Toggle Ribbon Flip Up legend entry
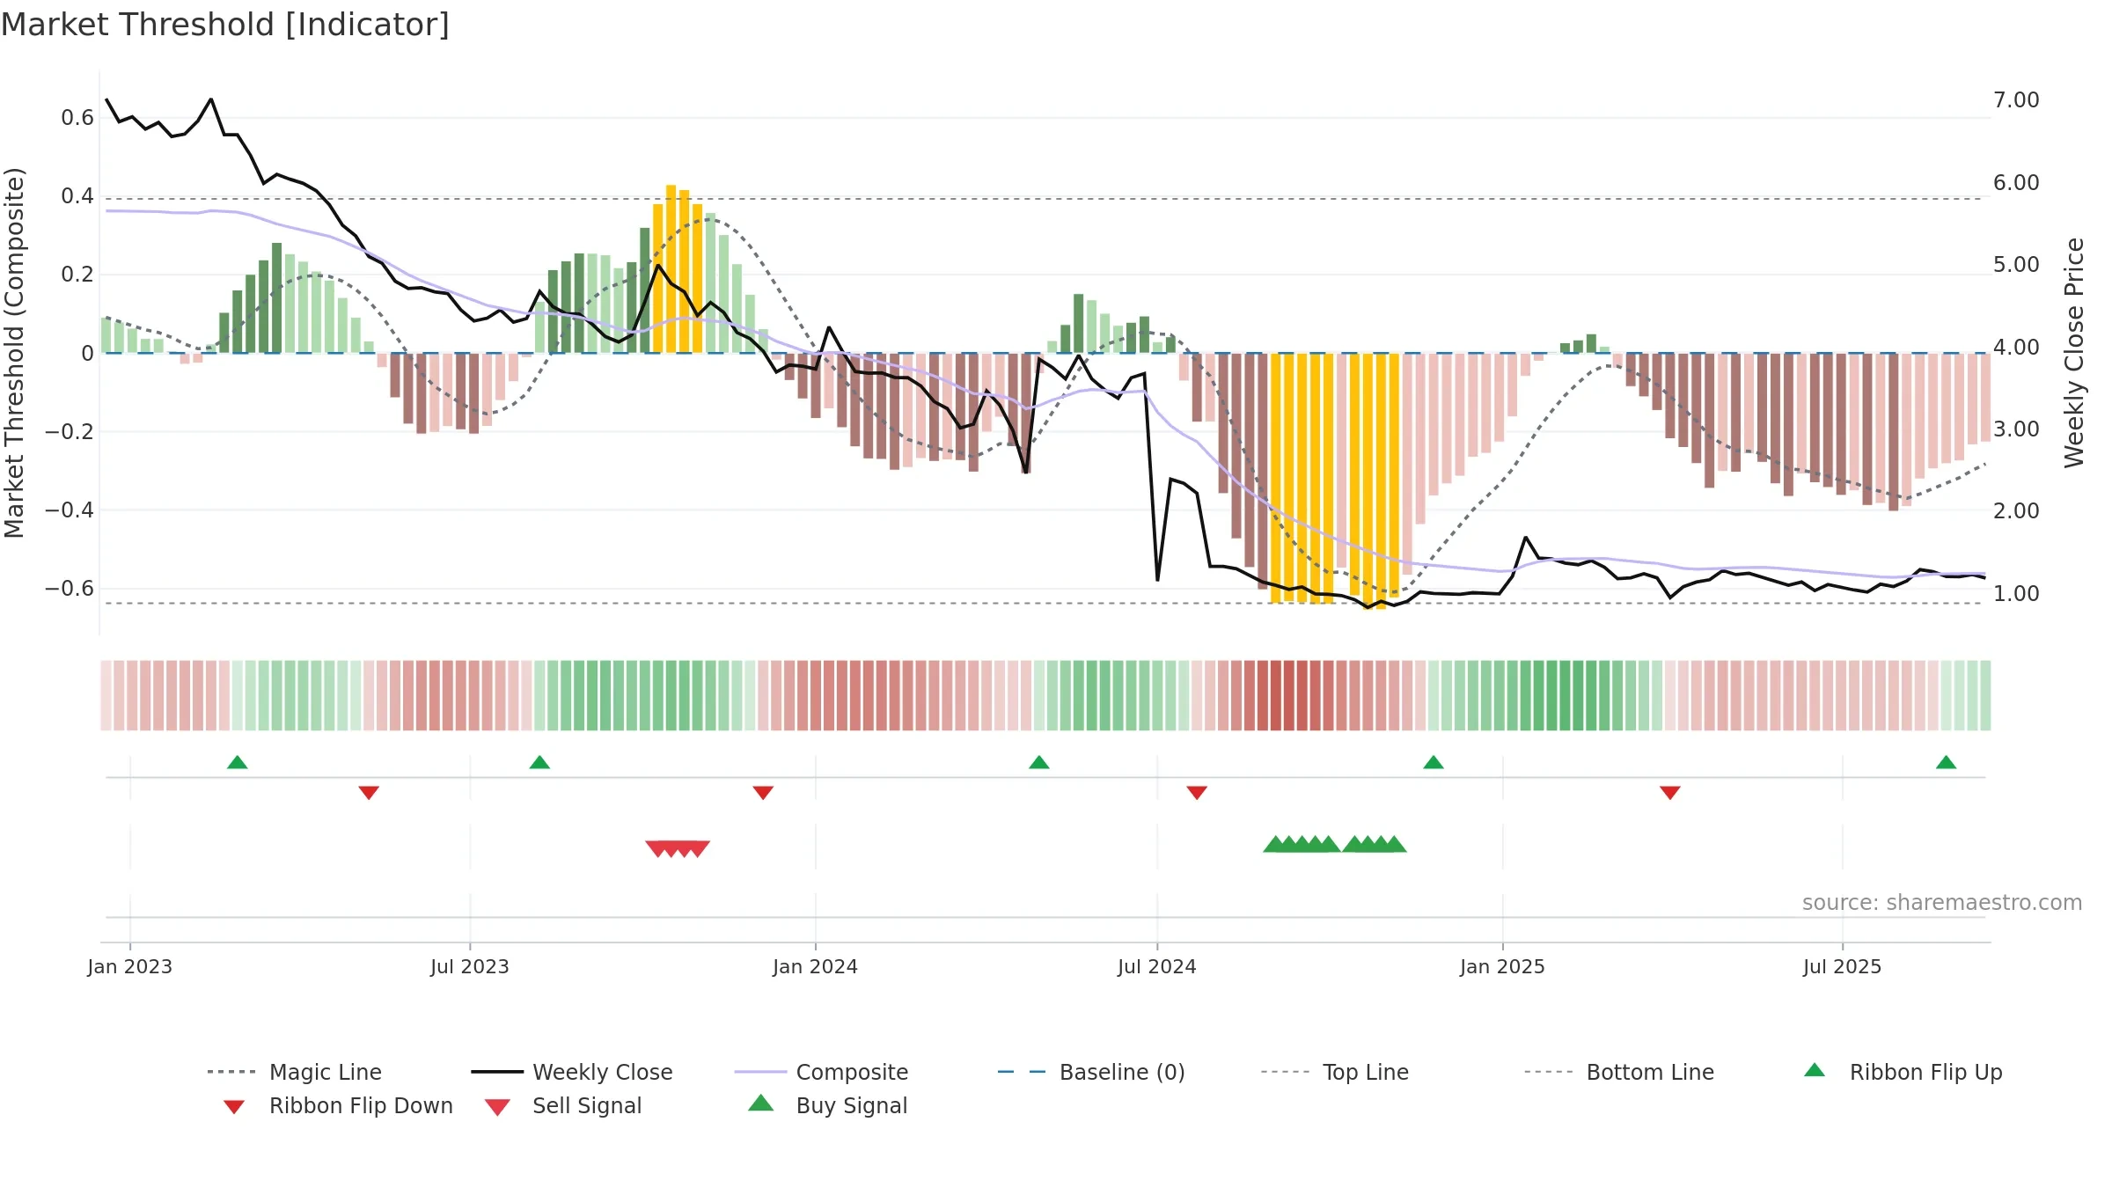This screenshot has height=1188, width=2112. pyautogui.click(x=1903, y=1072)
